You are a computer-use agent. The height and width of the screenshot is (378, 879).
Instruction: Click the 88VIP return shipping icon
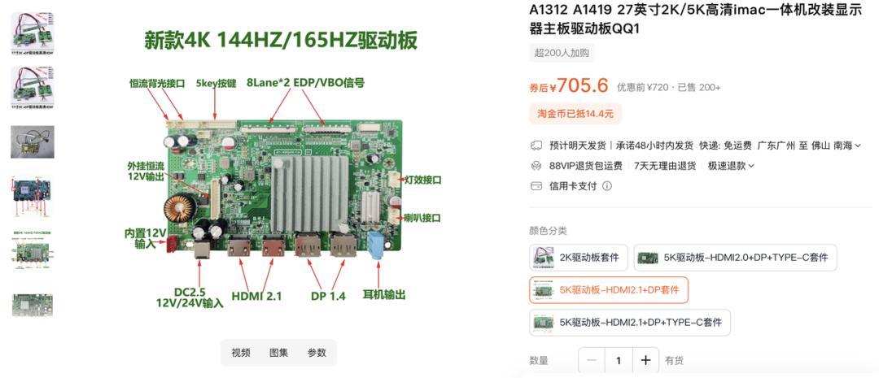pyautogui.click(x=536, y=166)
